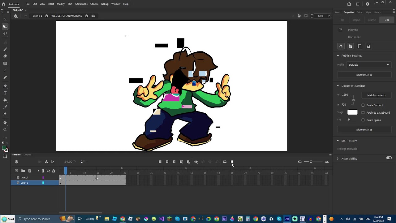Open the Timeline panel options menu
This screenshot has width=396, height=223.
pos(330,155)
